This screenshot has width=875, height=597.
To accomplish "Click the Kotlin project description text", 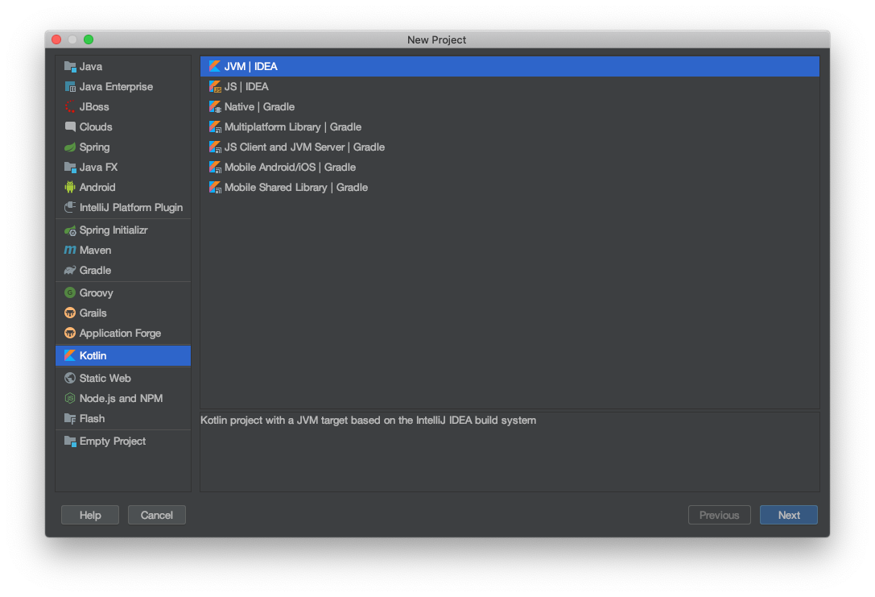I will [369, 420].
